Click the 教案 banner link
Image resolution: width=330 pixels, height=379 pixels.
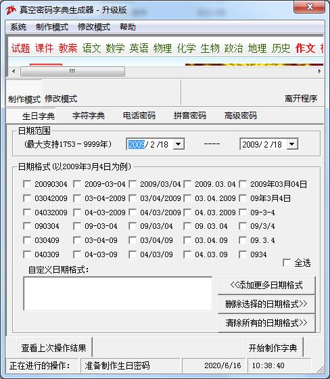[x=68, y=48]
